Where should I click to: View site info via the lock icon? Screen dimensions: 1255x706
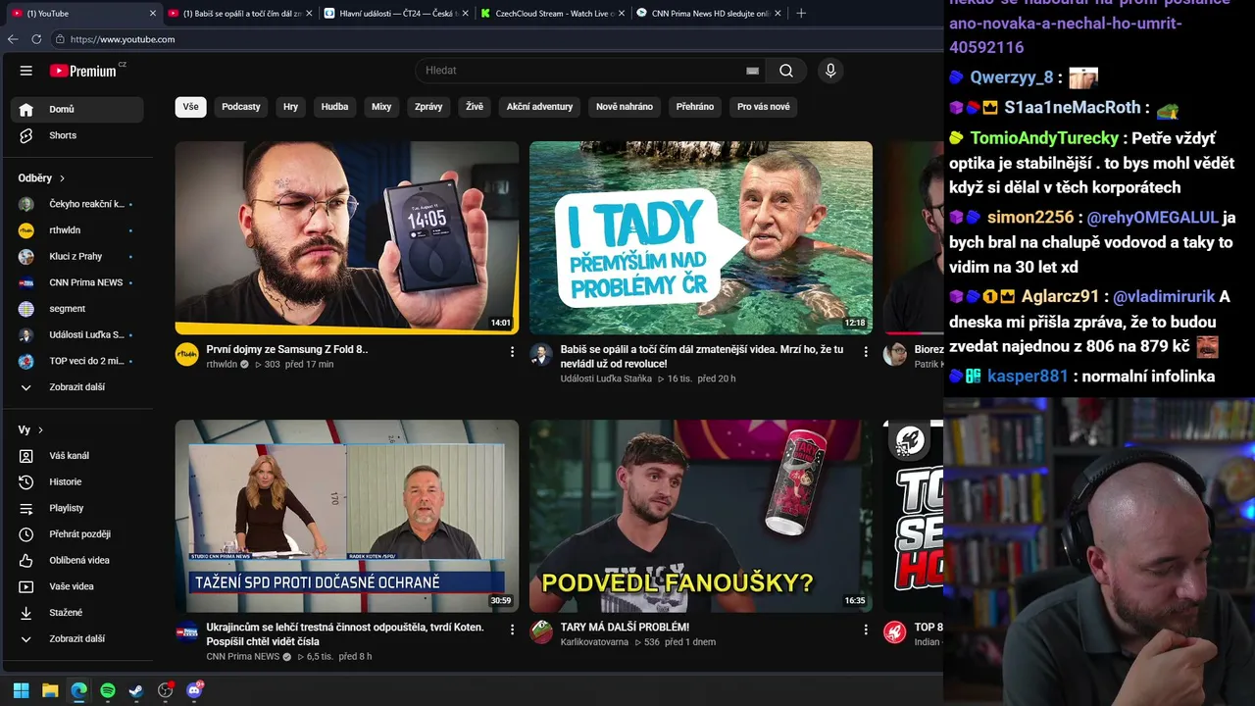pos(60,39)
